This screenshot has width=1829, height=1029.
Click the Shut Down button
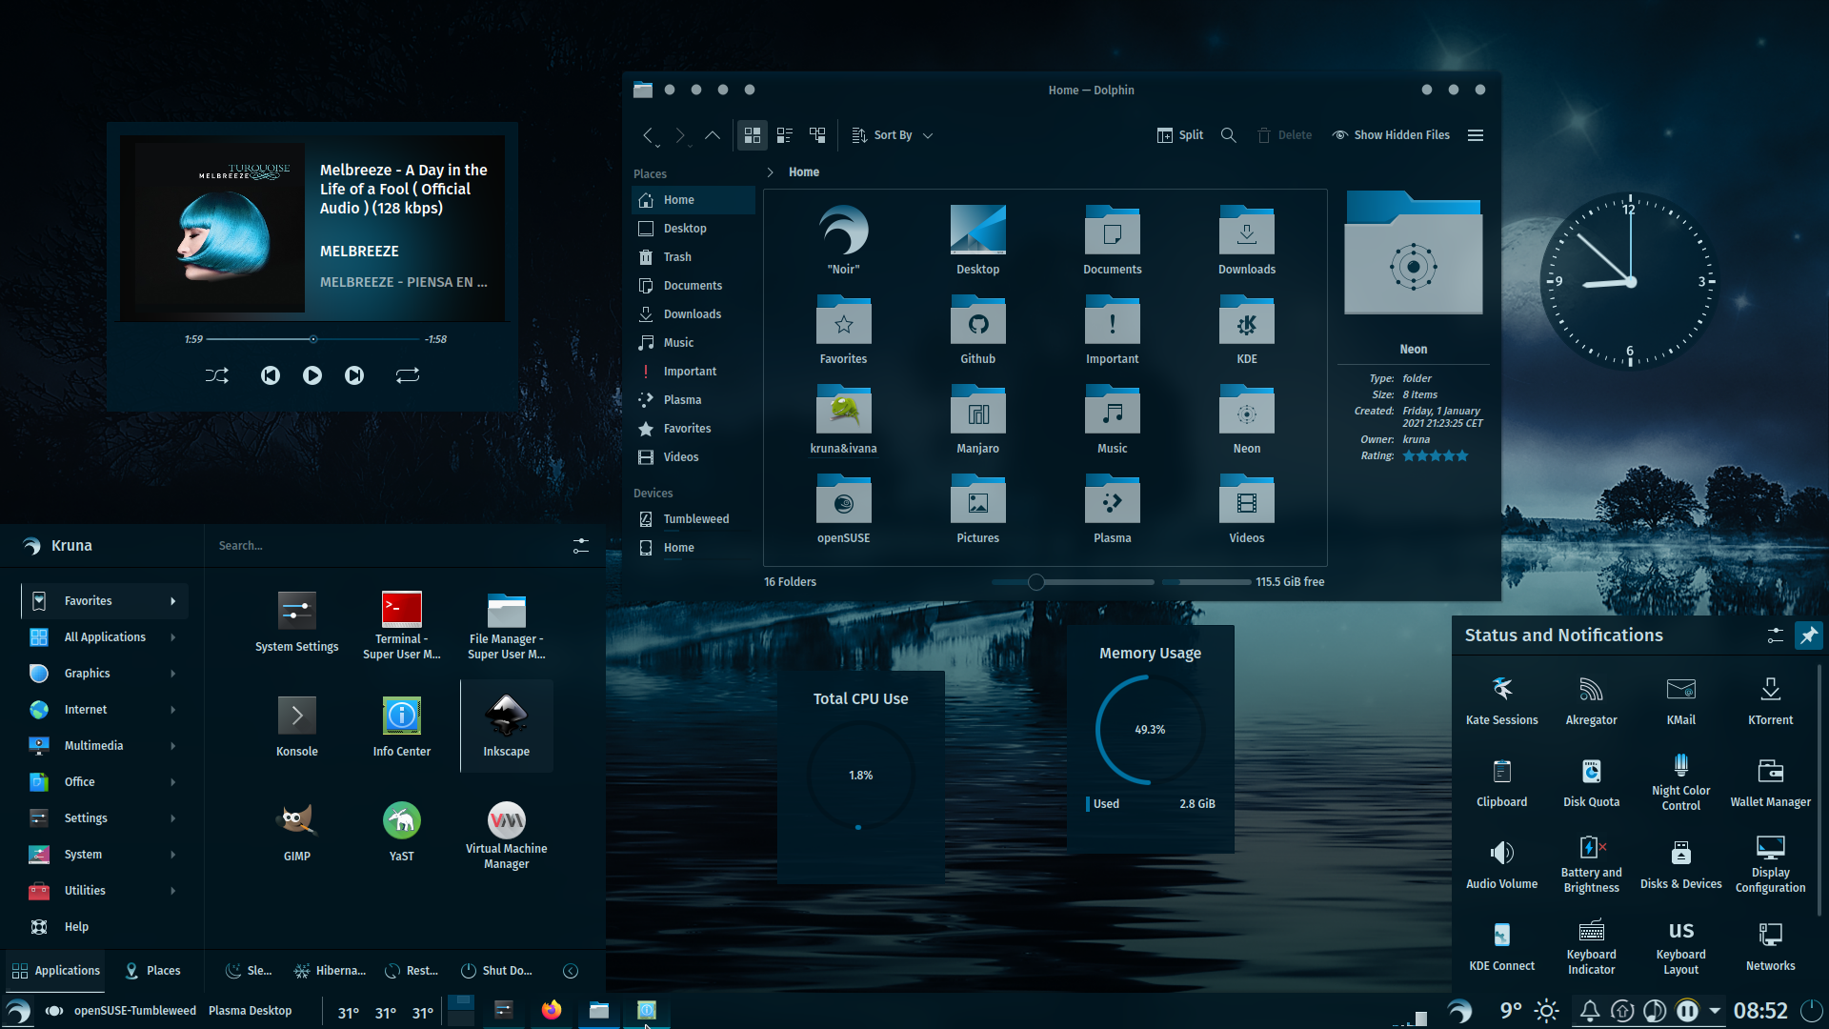tap(496, 970)
